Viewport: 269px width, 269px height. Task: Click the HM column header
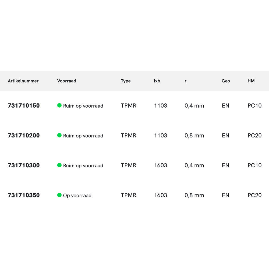[x=251, y=81]
